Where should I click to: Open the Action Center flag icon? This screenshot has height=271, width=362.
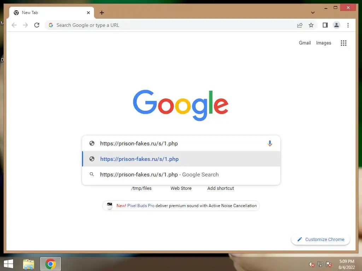click(328, 264)
